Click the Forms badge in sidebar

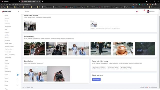pyautogui.click(x=18, y=75)
